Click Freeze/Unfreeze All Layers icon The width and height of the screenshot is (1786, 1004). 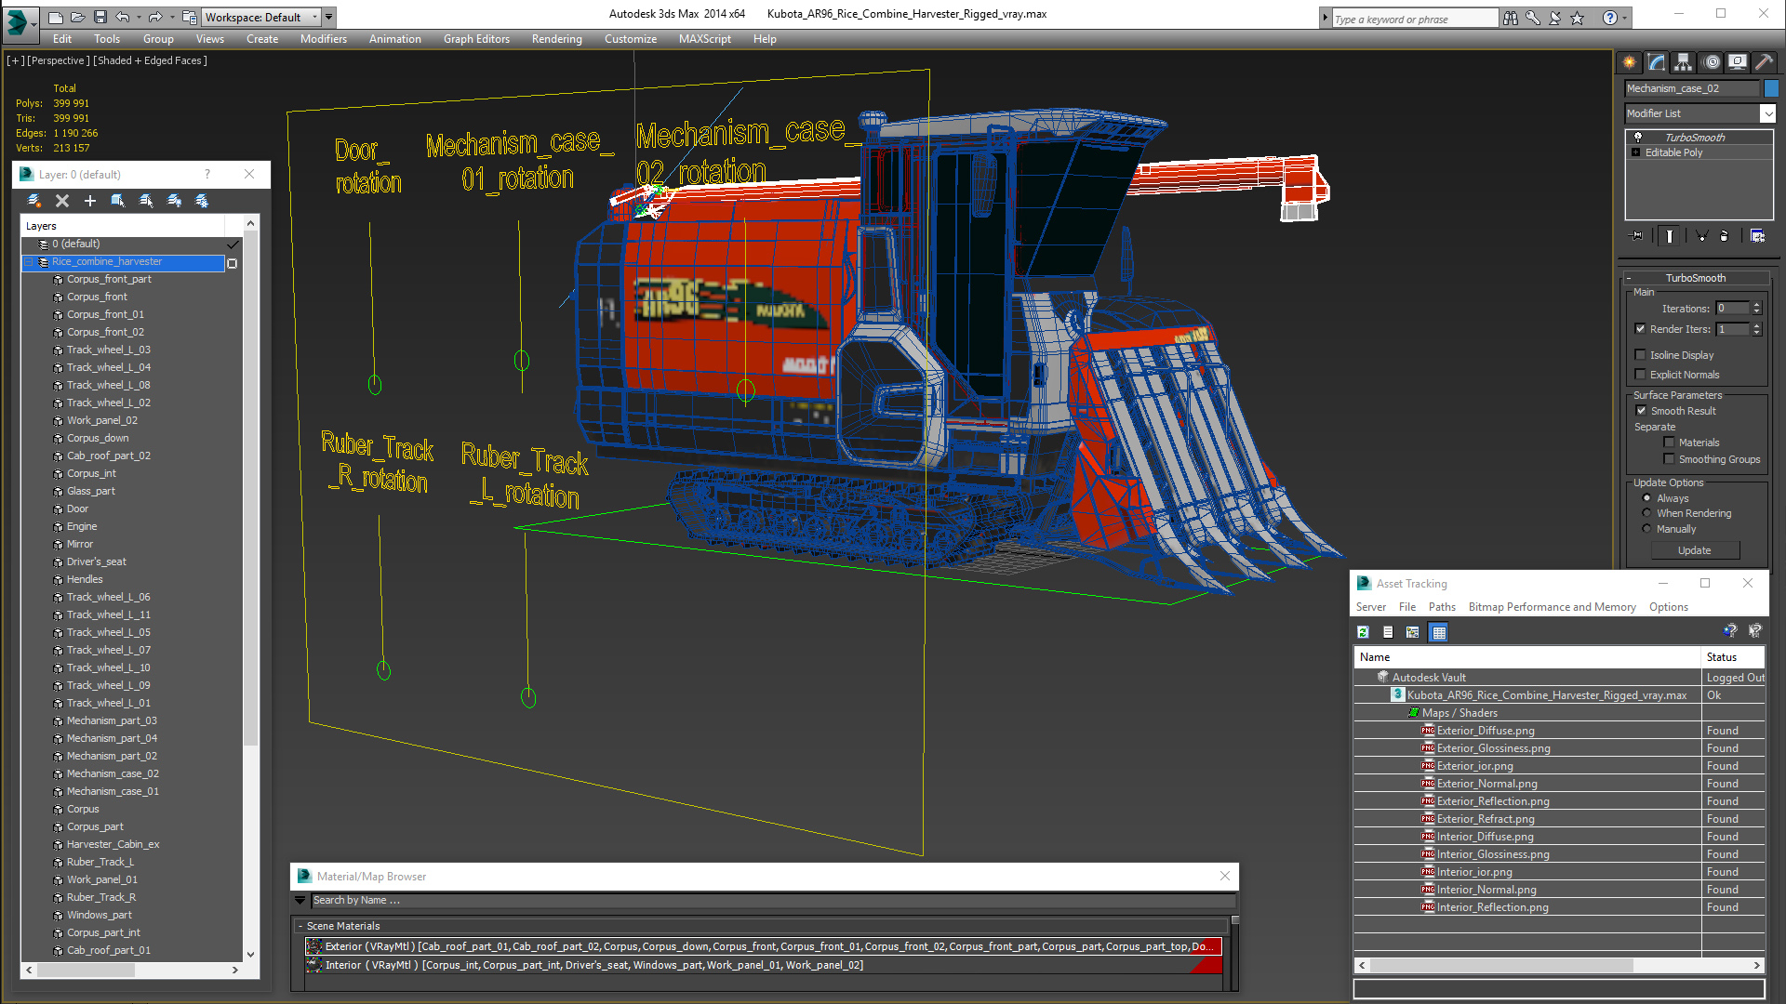(x=202, y=201)
